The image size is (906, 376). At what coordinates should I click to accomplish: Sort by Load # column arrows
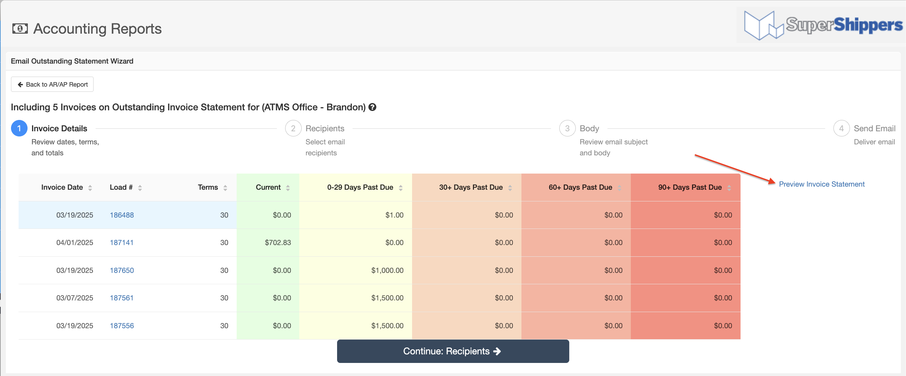(140, 188)
